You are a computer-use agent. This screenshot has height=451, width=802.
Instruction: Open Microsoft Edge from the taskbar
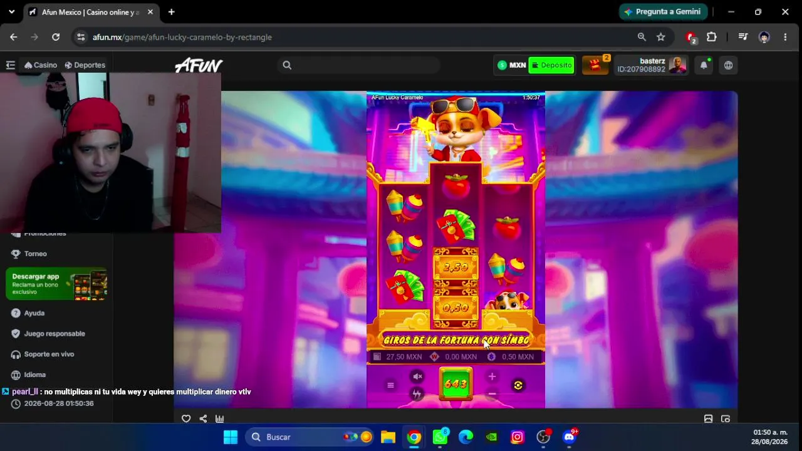pyautogui.click(x=466, y=437)
